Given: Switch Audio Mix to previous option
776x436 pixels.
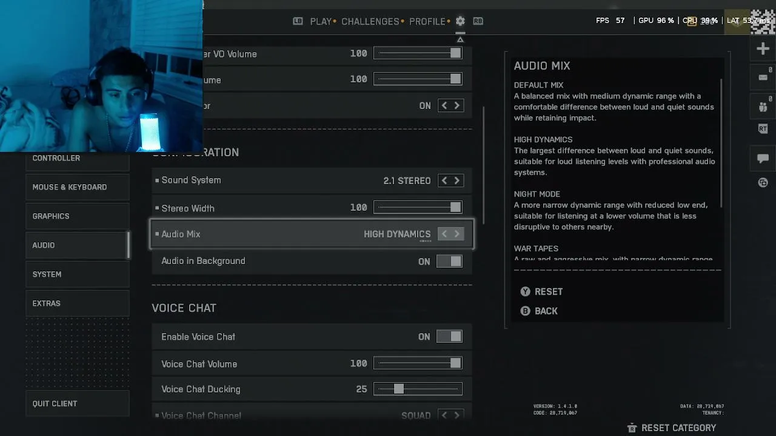Looking at the screenshot, I should [x=444, y=234].
